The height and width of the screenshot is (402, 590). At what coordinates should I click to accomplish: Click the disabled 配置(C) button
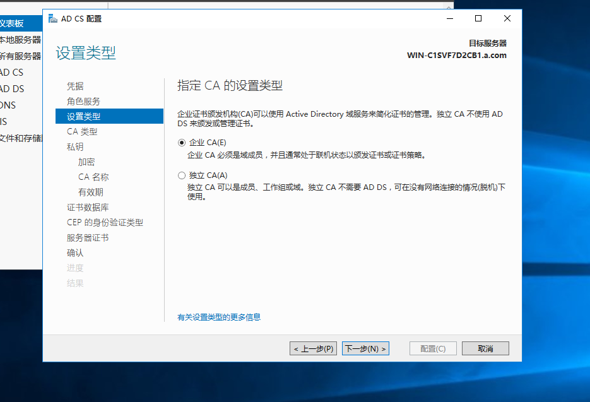coord(433,348)
